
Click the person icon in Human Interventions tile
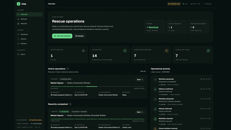pos(167,51)
